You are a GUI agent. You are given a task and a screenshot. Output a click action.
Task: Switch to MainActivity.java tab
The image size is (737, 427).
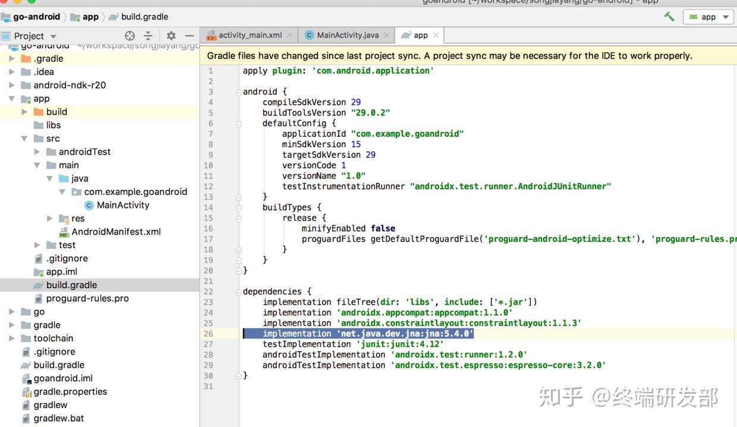tap(342, 35)
